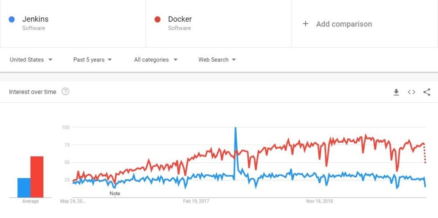The width and height of the screenshot is (438, 218).
Task: Click the Note marker on chart
Action: pyautogui.click(x=115, y=193)
